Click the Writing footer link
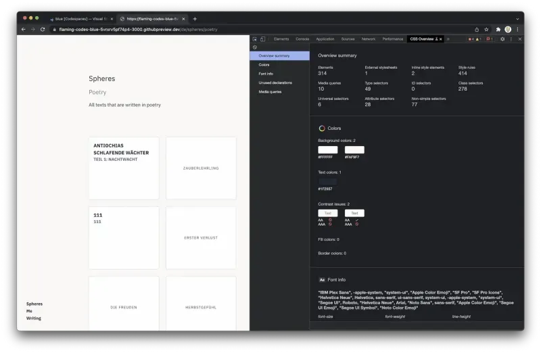This screenshot has width=541, height=353. (x=34, y=318)
